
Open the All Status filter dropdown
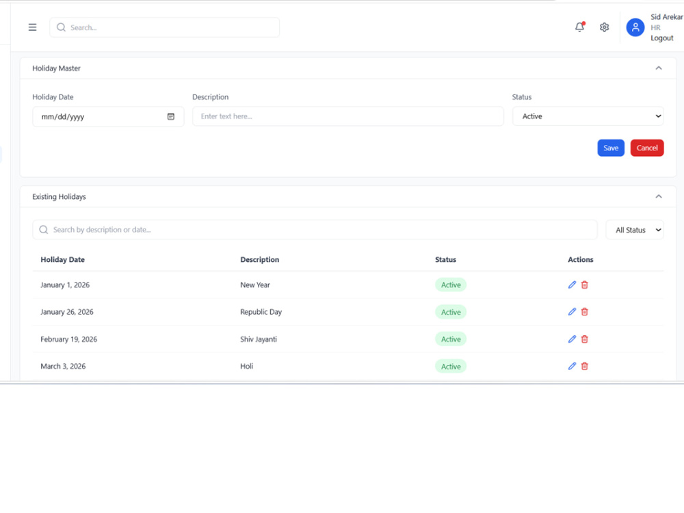click(x=635, y=230)
